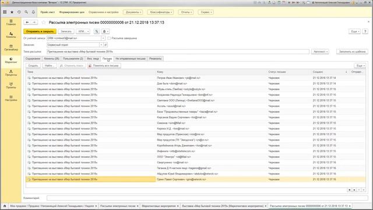Click the forward arrow next to the document title

click(x=34, y=22)
